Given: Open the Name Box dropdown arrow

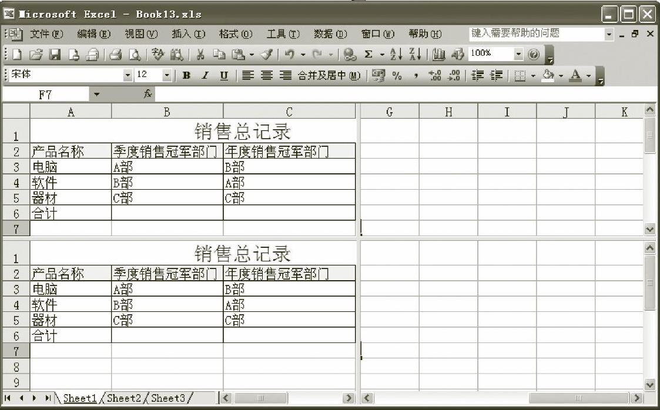Looking at the screenshot, I should click(x=97, y=94).
